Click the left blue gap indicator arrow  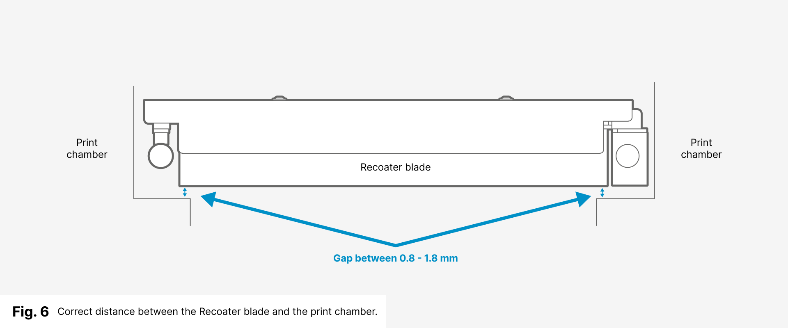(x=185, y=192)
